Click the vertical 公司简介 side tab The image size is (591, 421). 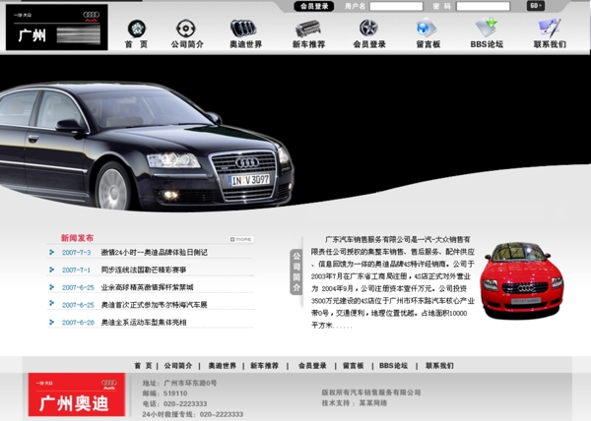click(x=296, y=271)
